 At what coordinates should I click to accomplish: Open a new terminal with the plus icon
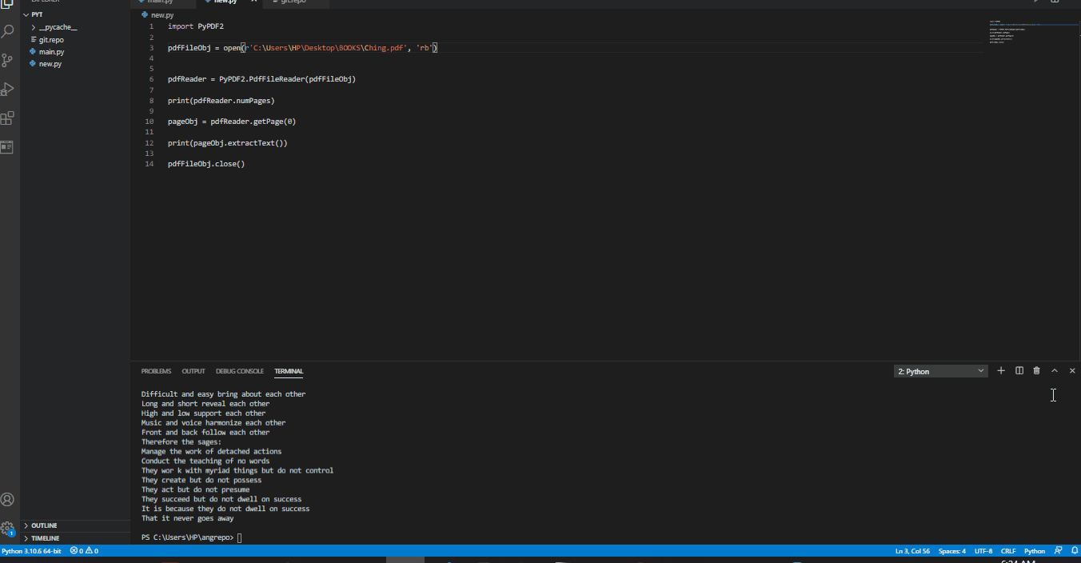(1001, 370)
